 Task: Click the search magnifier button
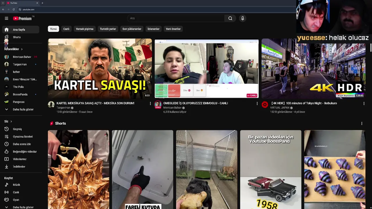[230, 18]
